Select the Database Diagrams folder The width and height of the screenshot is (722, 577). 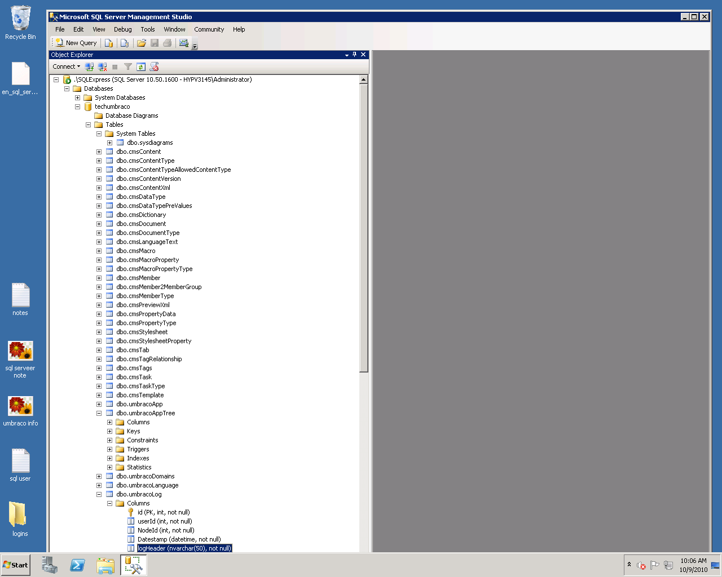[x=131, y=116]
